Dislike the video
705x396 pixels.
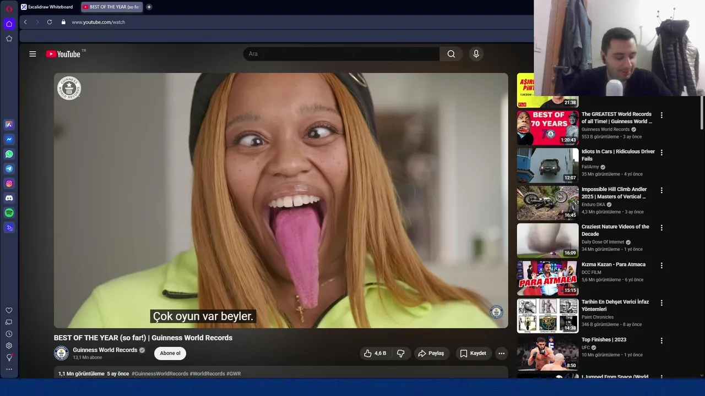click(x=401, y=353)
